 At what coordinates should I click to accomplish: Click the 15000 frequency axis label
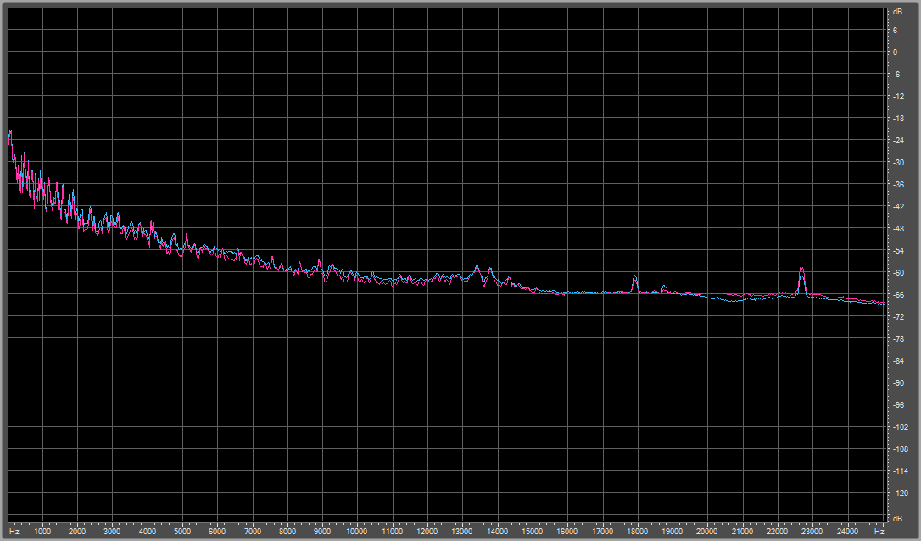[533, 531]
